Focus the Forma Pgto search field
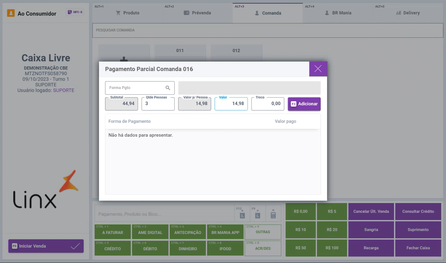This screenshot has width=446, height=263. 140,88
